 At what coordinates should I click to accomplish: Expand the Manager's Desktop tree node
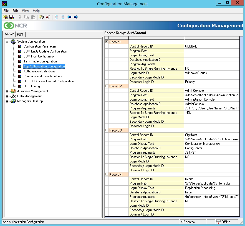click(7, 101)
